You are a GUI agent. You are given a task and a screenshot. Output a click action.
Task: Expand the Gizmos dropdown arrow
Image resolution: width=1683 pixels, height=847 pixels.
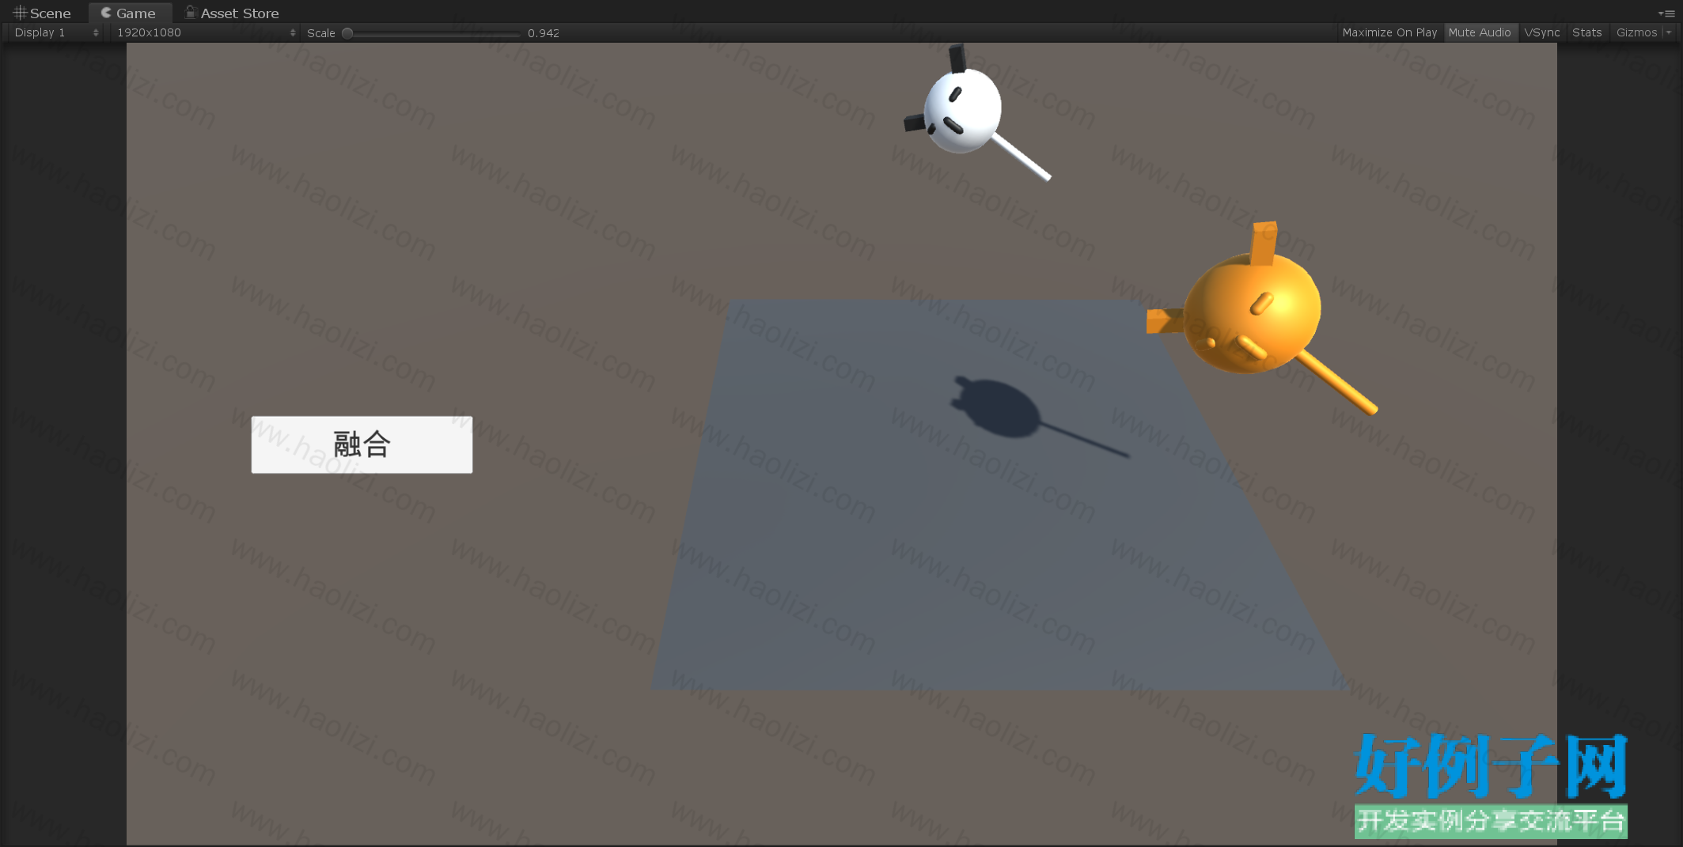coord(1669,32)
